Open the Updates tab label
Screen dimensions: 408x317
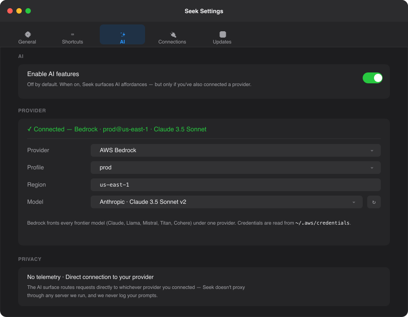[222, 42]
